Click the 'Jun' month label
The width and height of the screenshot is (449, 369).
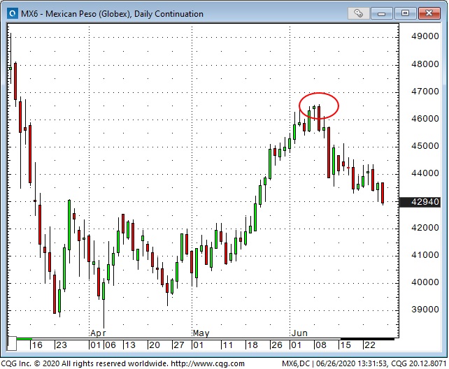click(299, 333)
